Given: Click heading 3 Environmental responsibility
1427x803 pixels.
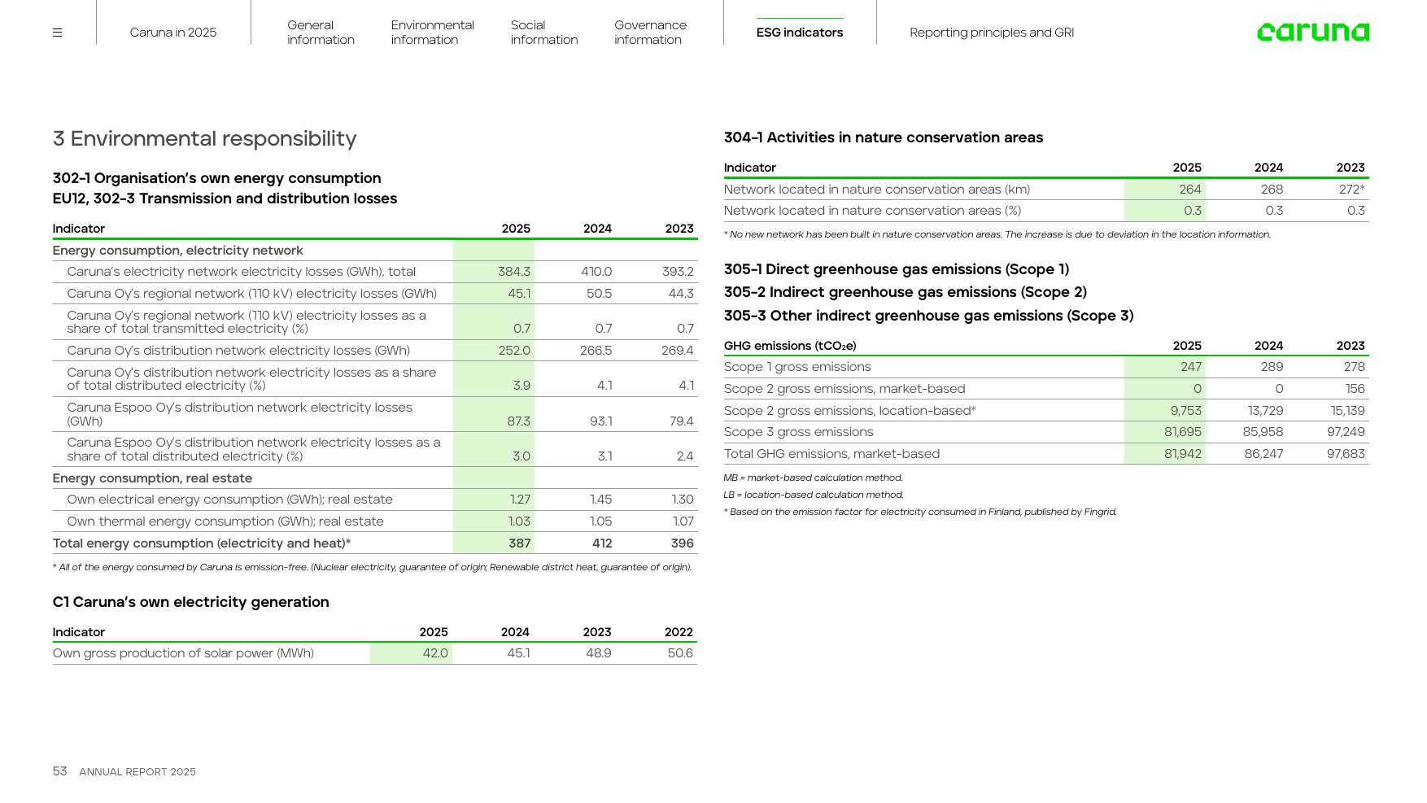Looking at the screenshot, I should (204, 138).
